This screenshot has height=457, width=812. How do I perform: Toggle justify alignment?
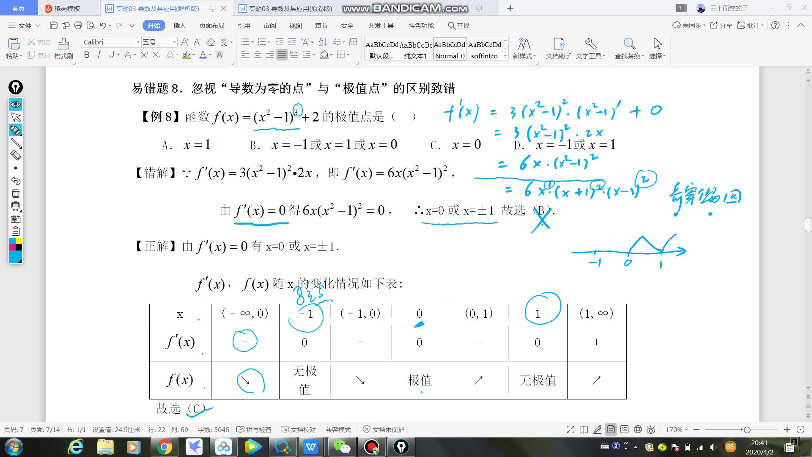pos(282,55)
